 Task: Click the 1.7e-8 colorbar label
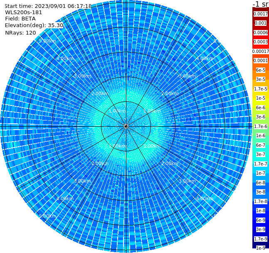pos(261,201)
